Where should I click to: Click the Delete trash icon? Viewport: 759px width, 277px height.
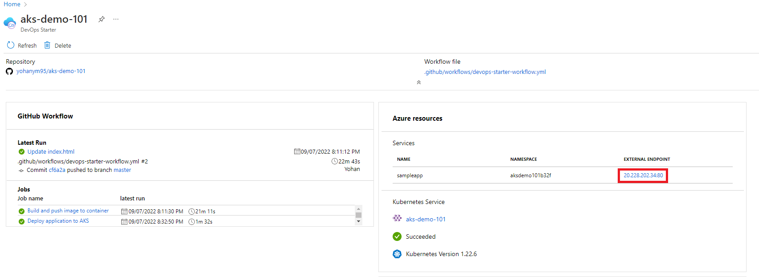coord(47,45)
